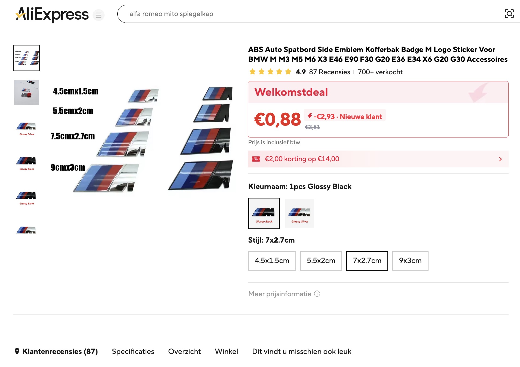Screen dimensions: 520x367
Task: Click the five-star rating stars
Action: tap(270, 72)
